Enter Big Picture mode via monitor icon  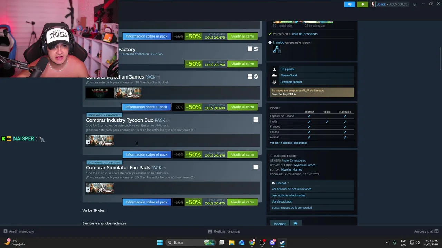click(414, 4)
